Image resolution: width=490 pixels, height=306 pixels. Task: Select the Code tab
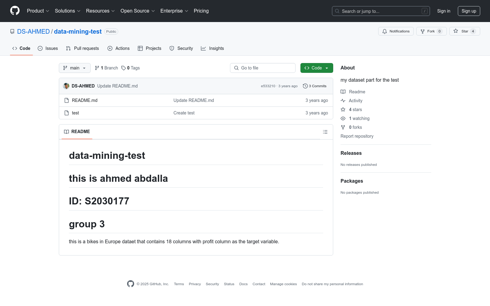(21, 48)
